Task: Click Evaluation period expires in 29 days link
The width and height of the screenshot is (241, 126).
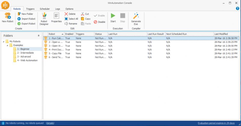Action: 216,123
